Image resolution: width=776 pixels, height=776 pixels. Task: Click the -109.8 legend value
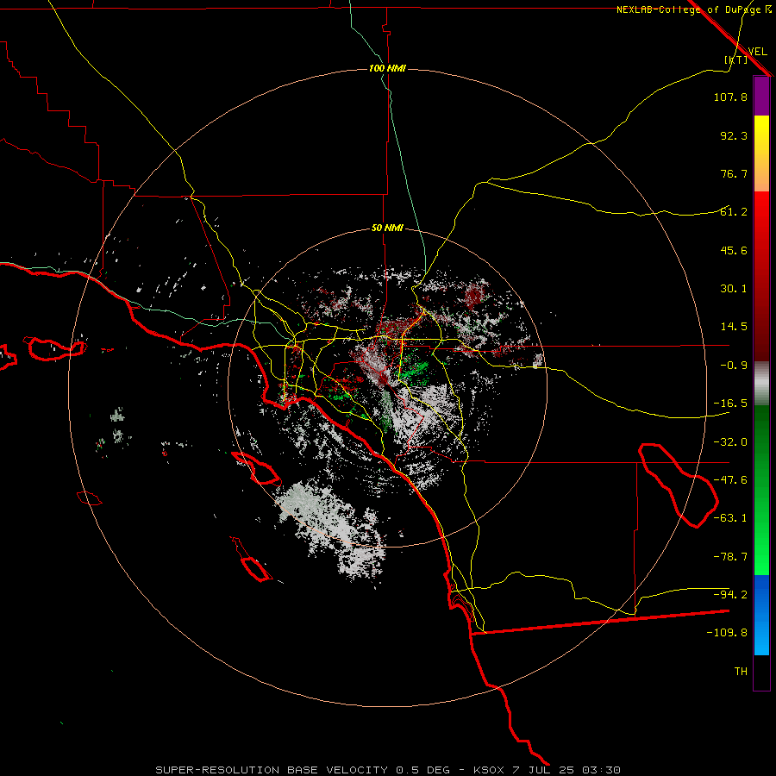[x=727, y=633]
